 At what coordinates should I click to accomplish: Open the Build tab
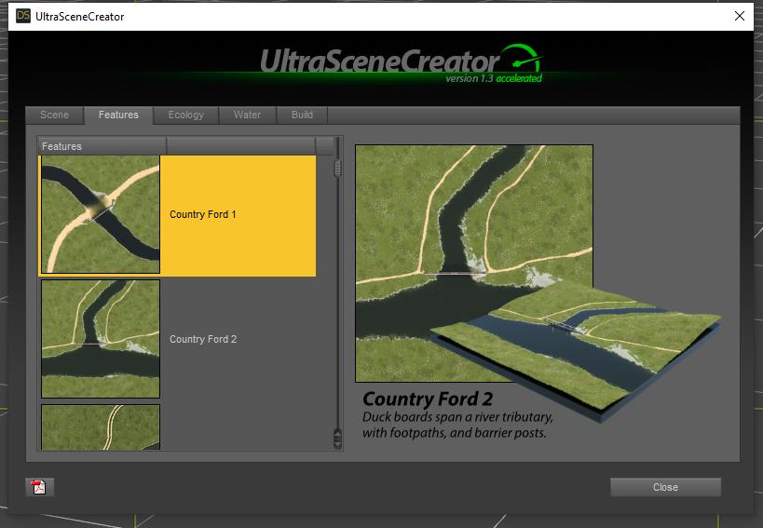click(x=302, y=115)
